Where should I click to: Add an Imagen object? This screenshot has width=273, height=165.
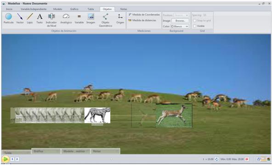(91, 18)
